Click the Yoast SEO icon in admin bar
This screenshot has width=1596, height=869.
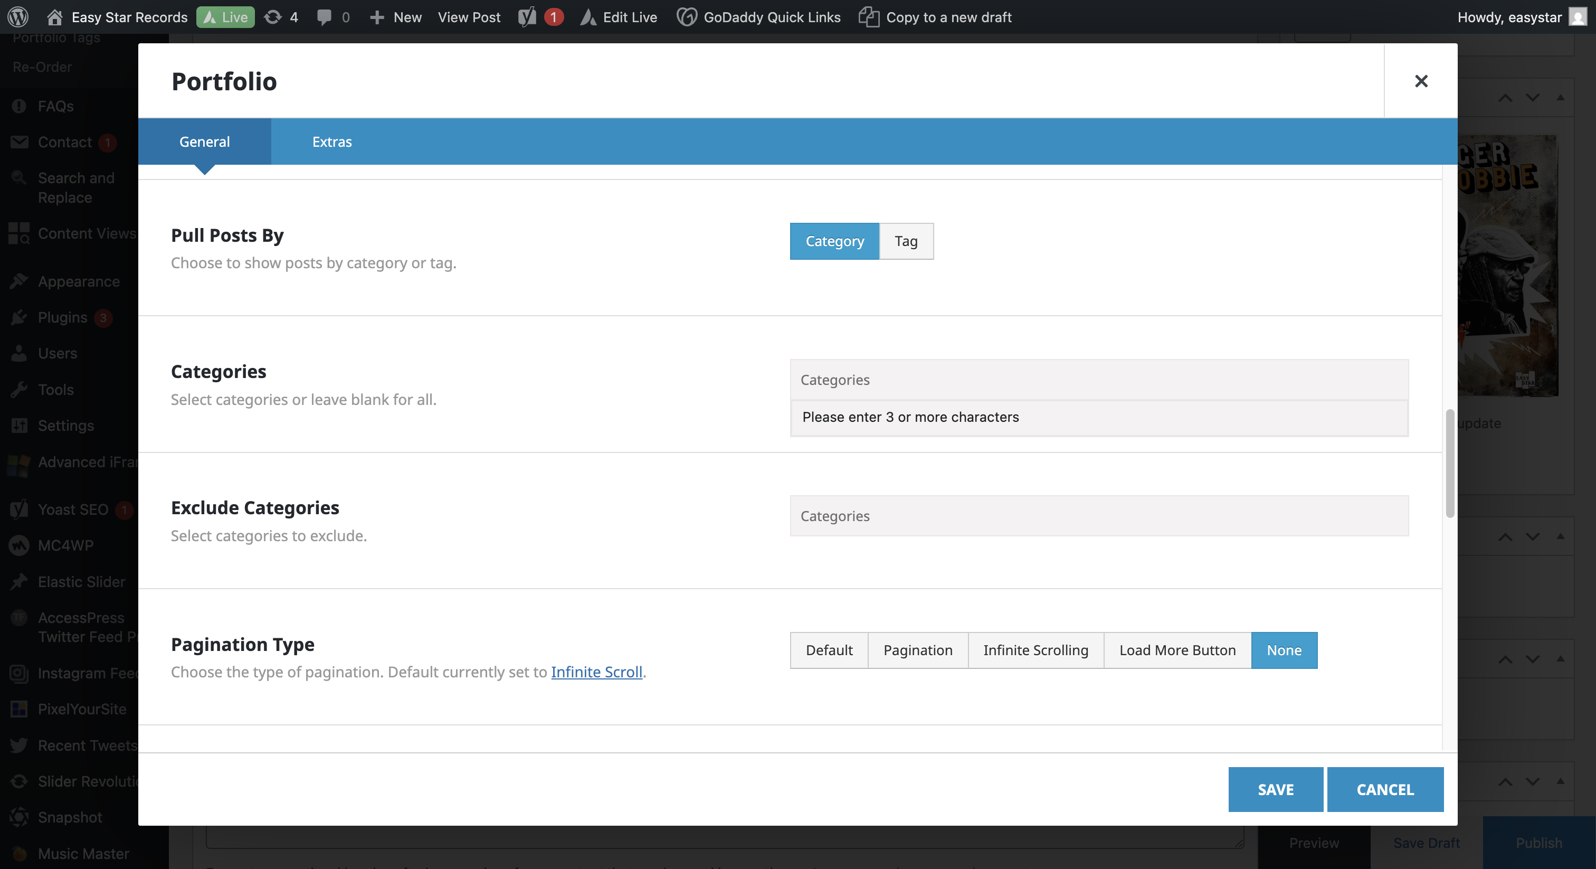[527, 17]
